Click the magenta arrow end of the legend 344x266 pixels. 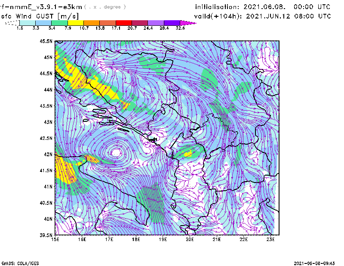coord(188,23)
